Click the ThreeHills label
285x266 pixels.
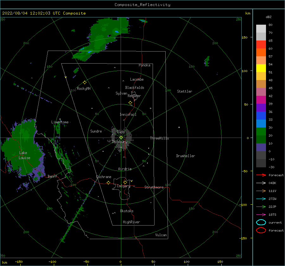pos(159,138)
